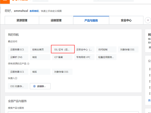This screenshot has height=113, width=151.
Task: Open 对象存储 OSS under 保有资源的云产品
Action: [62, 72]
